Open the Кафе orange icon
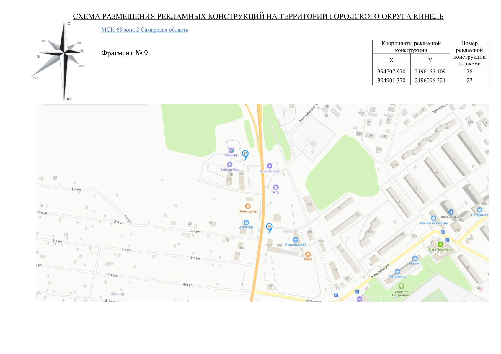The image size is (501, 354). click(308, 254)
